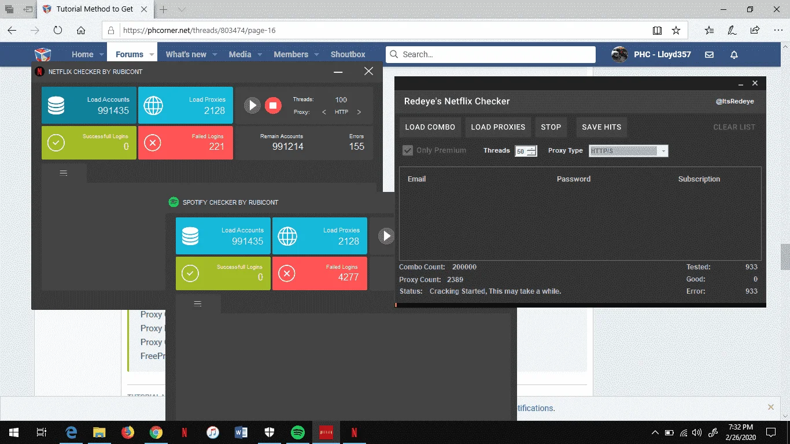Click the browser home icon

point(81,30)
